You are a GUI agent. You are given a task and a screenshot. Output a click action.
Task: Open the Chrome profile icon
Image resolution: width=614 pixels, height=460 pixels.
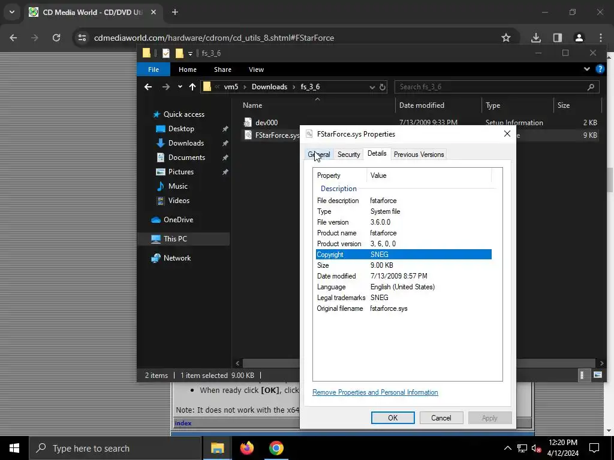579,38
